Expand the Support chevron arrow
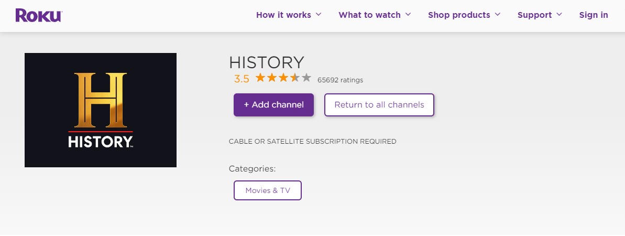 click(x=559, y=14)
